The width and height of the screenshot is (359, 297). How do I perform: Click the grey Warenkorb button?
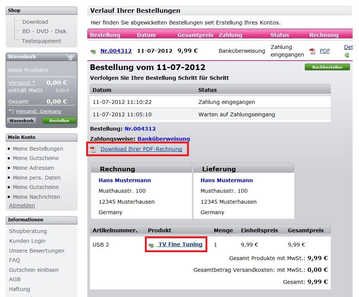tap(21, 121)
